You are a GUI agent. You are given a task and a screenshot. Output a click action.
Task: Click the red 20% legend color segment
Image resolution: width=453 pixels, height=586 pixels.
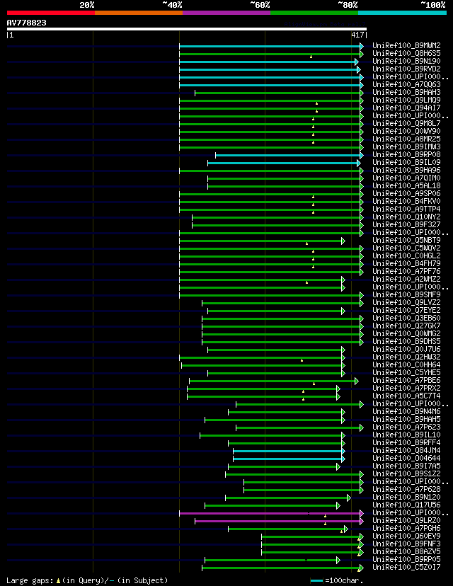pos(51,12)
